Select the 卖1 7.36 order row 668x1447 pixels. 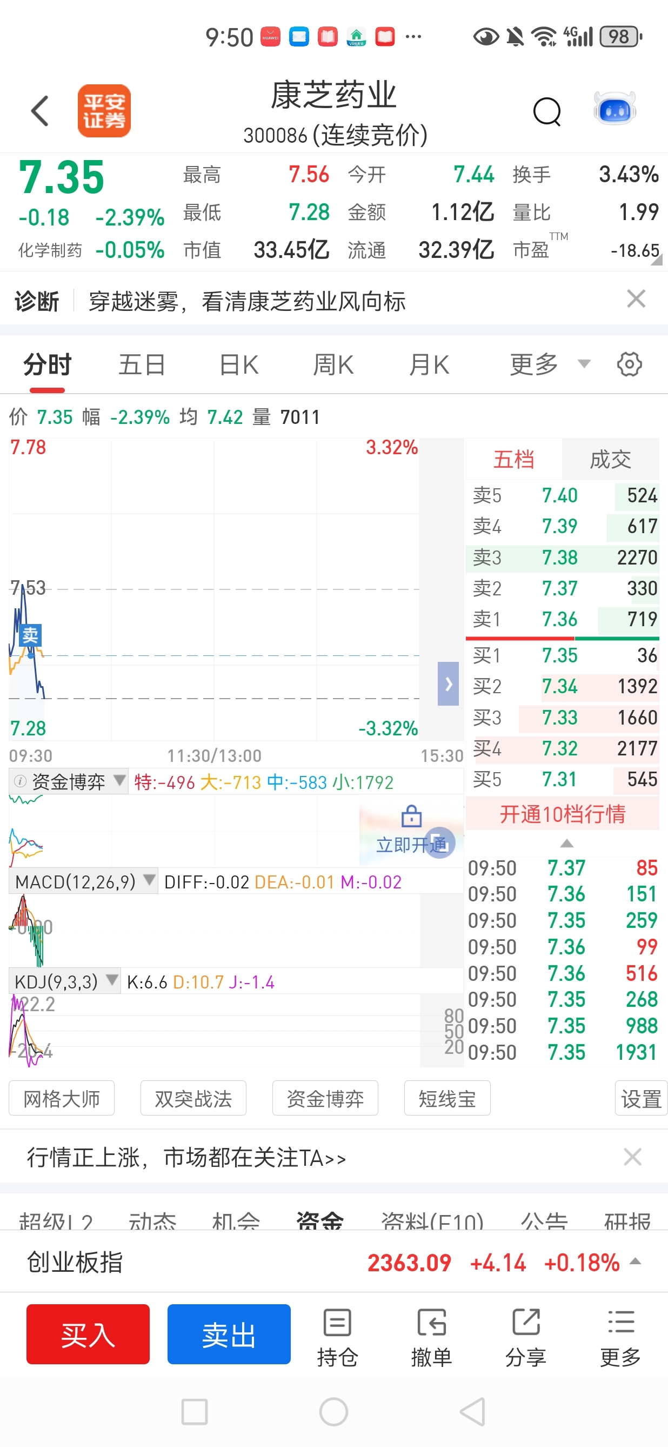point(563,619)
